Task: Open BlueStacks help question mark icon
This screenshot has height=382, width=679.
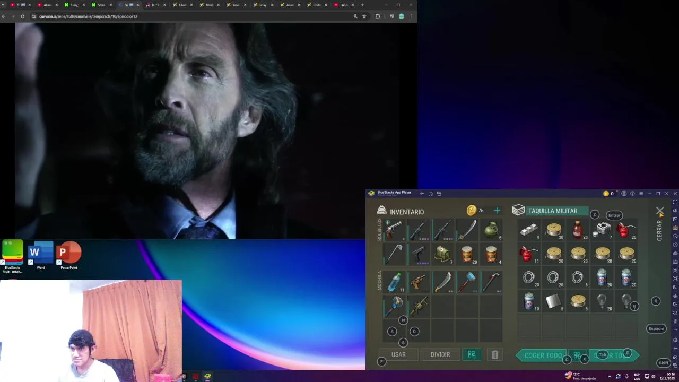Action: (632, 194)
